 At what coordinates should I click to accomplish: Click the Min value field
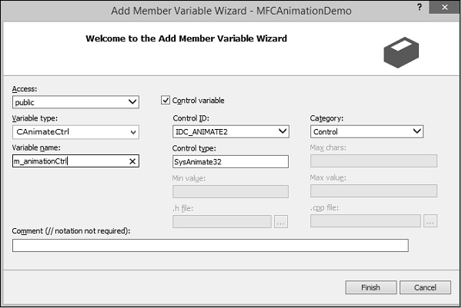230,191
